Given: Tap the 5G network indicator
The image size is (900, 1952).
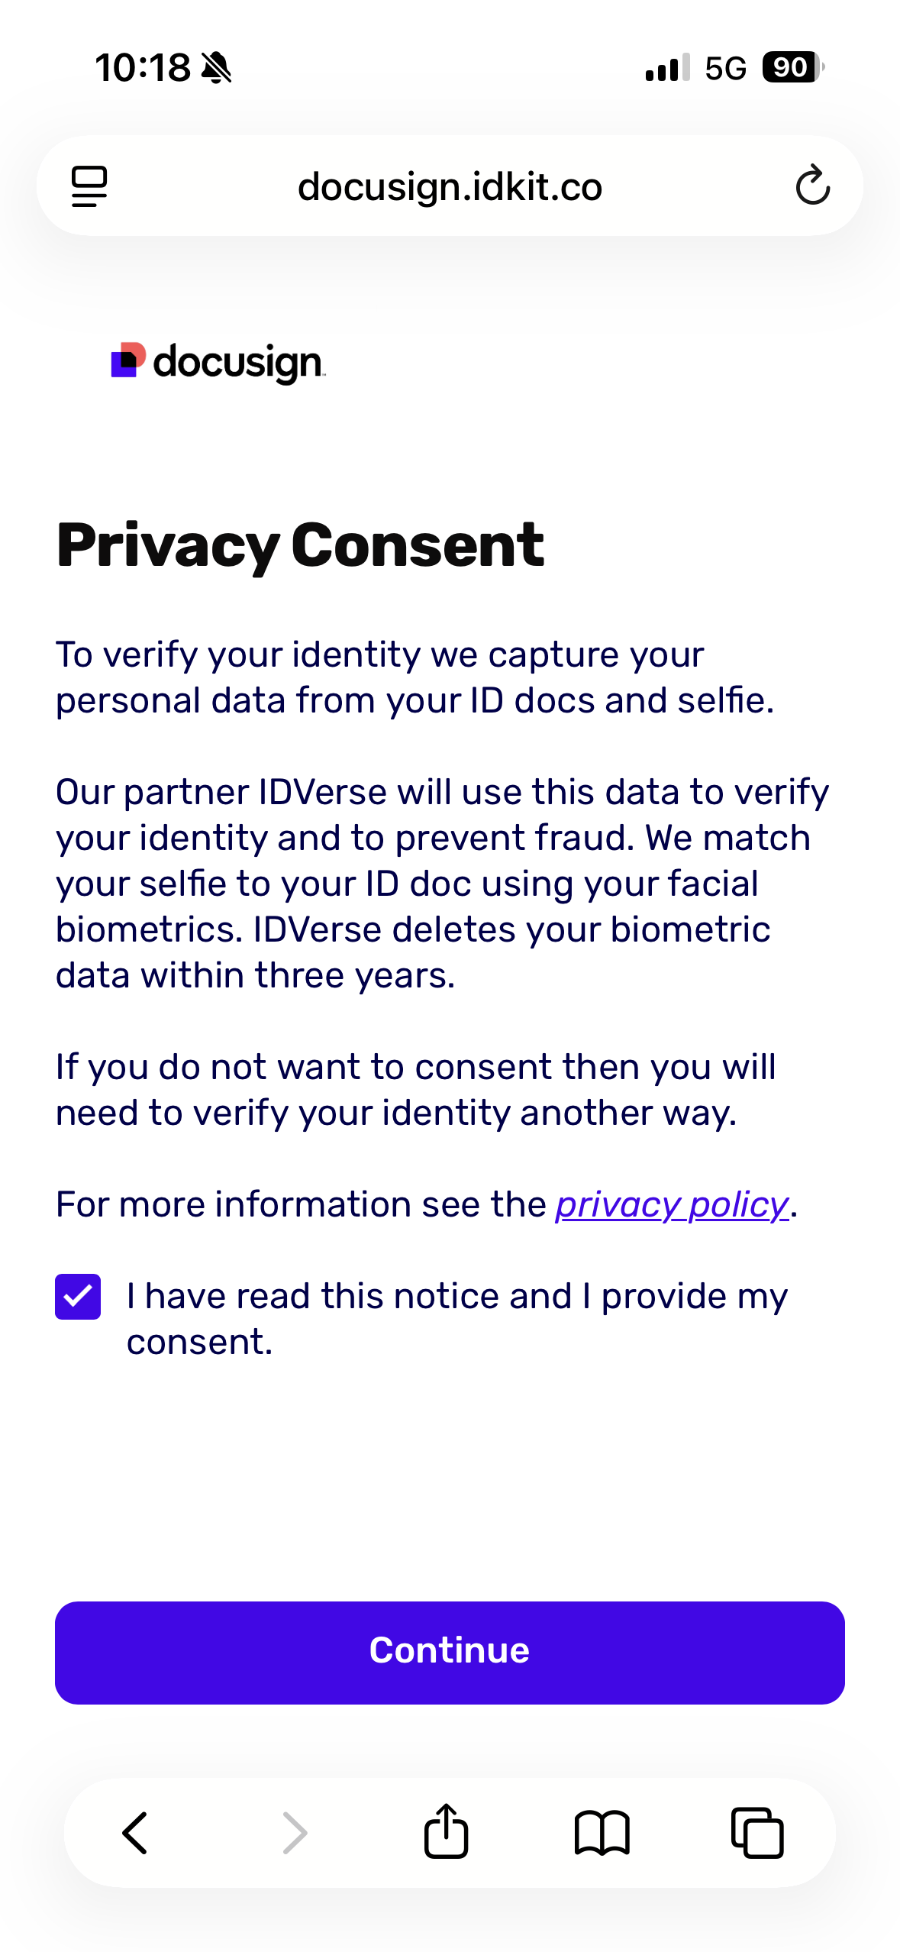Looking at the screenshot, I should point(725,69).
